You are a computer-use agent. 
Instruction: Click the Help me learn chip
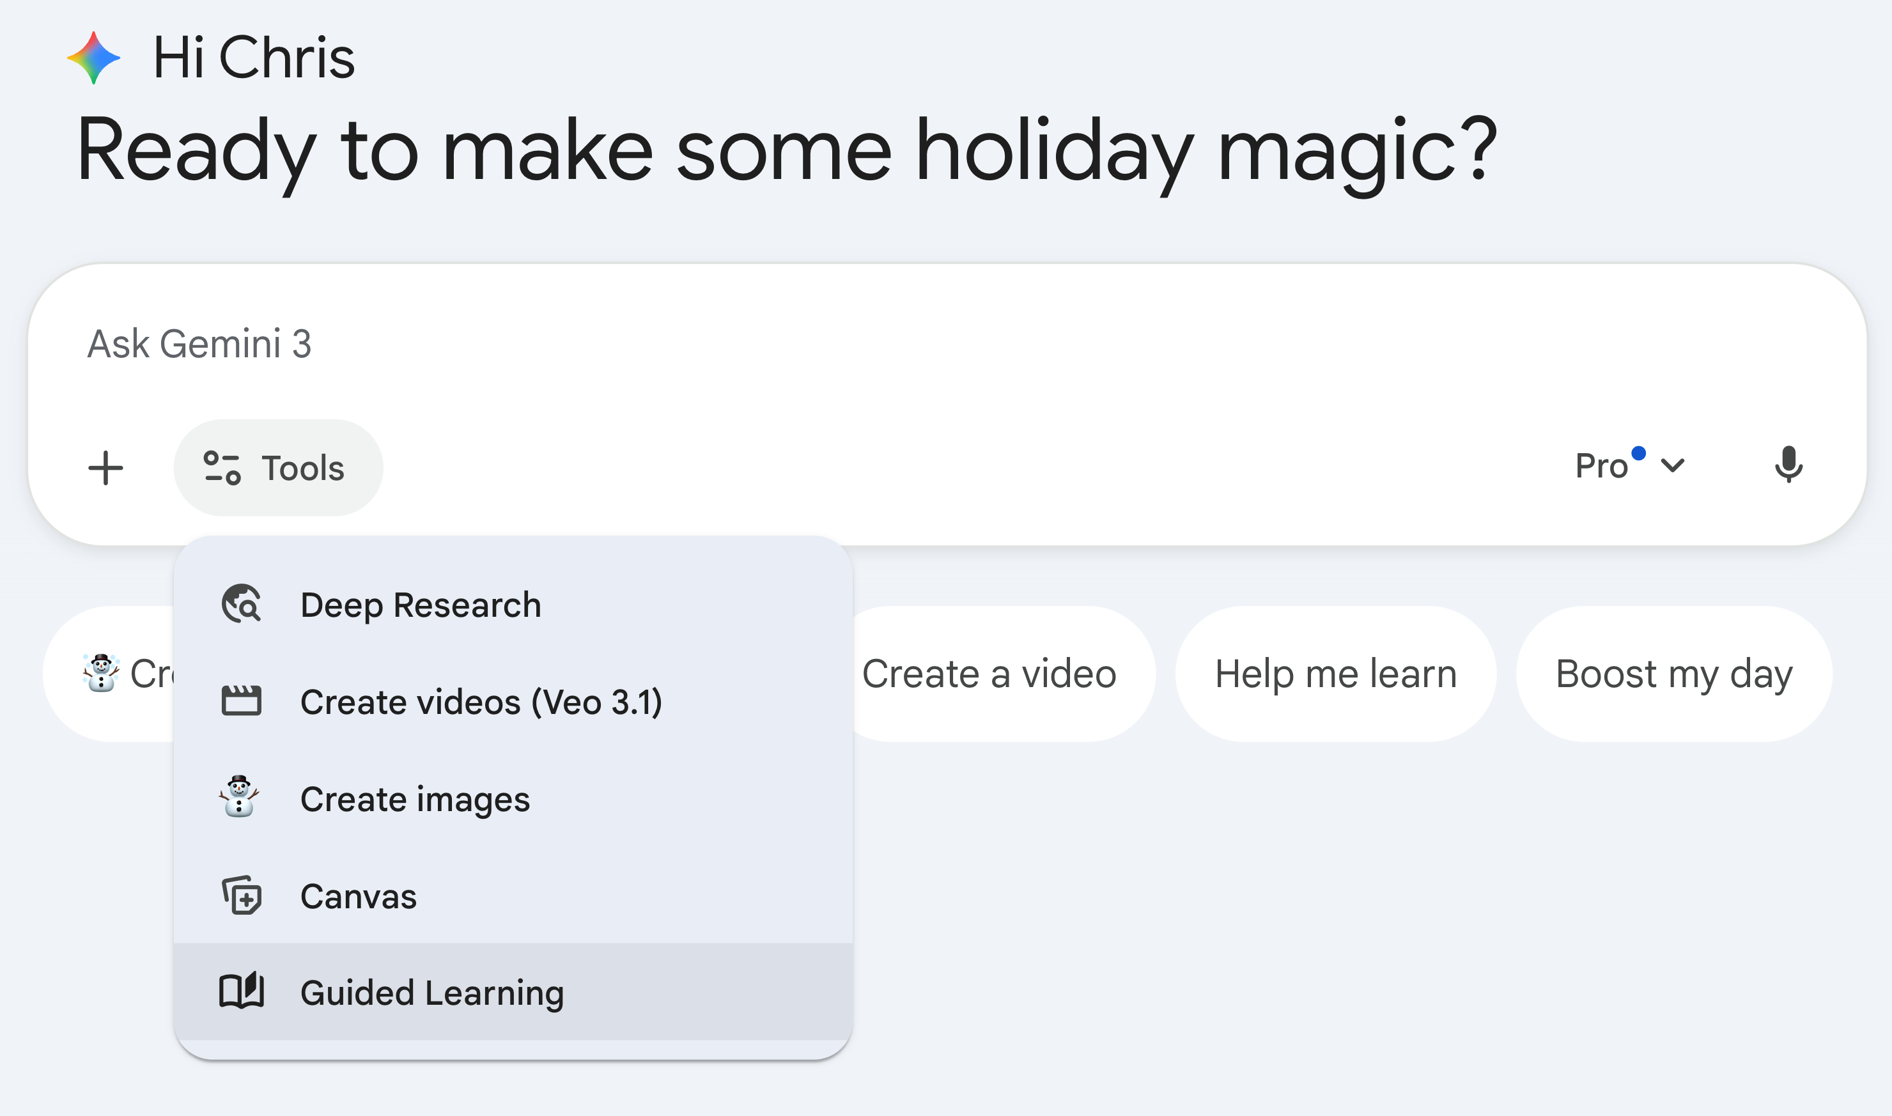1335,674
